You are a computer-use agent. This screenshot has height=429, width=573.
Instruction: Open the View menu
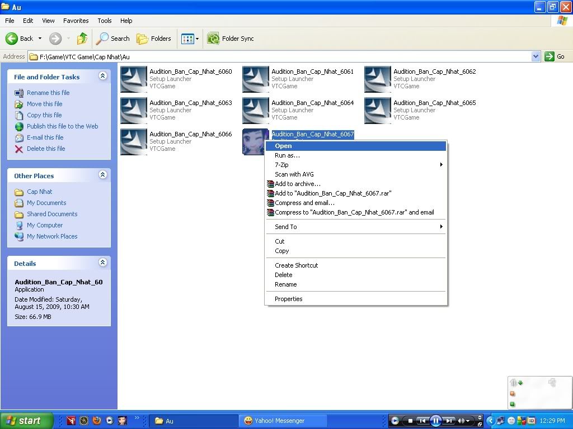48,21
